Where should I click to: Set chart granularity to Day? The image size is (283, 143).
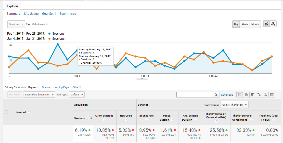pos(236,24)
